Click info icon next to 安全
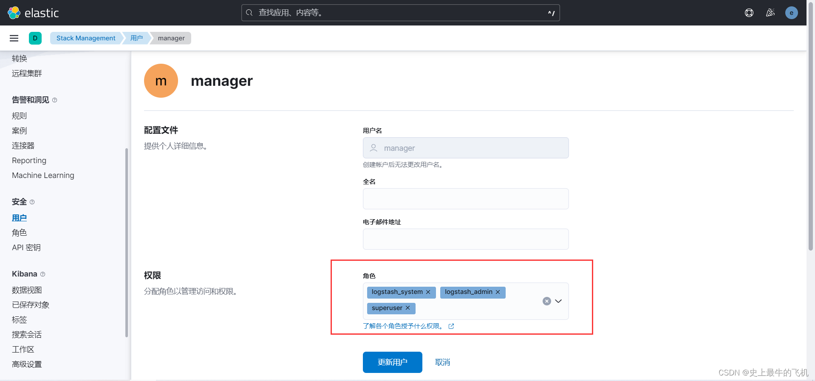Image resolution: width=815 pixels, height=381 pixels. 32,202
